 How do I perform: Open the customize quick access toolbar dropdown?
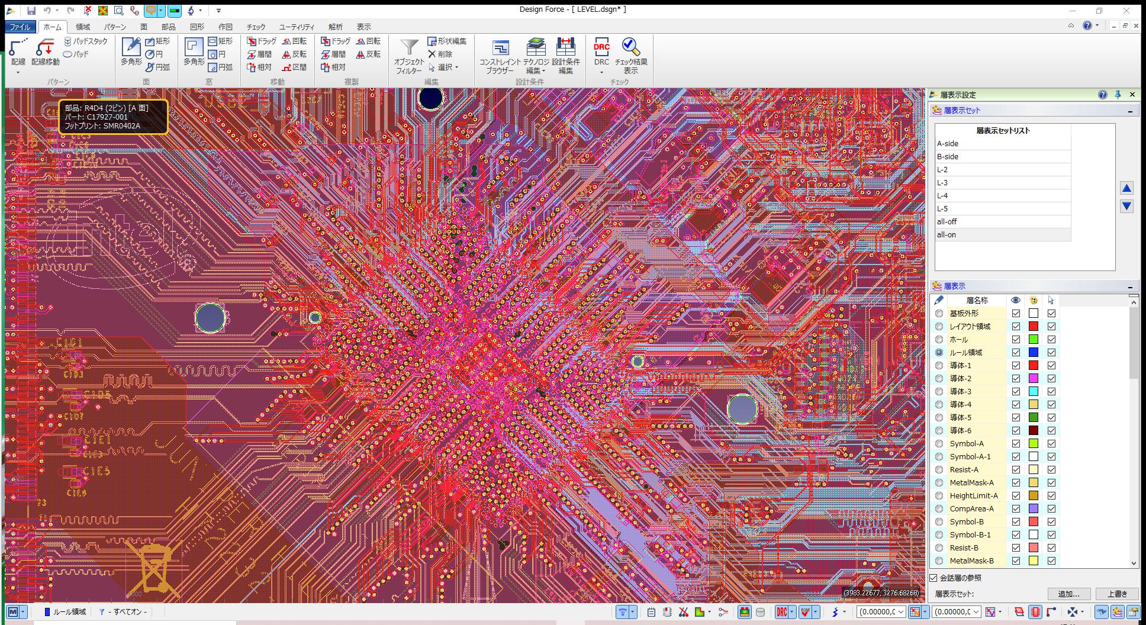click(x=218, y=11)
